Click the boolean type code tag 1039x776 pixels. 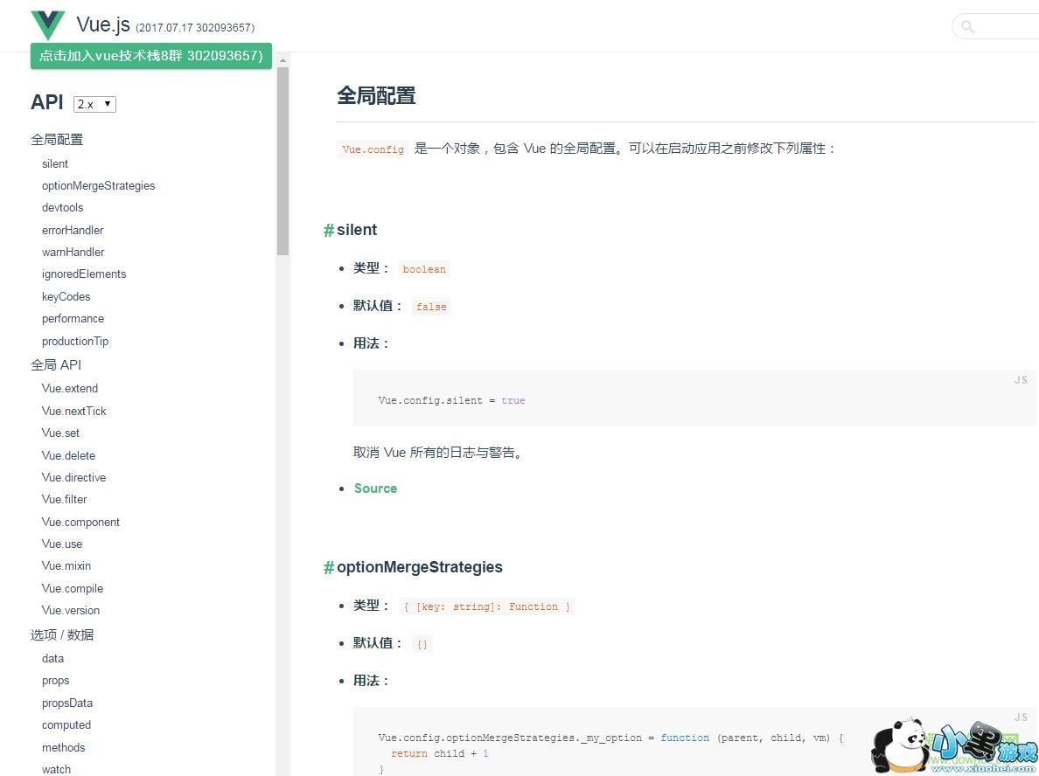(424, 269)
